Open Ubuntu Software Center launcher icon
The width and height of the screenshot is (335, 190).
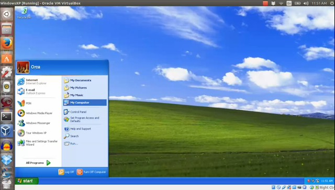7,58
